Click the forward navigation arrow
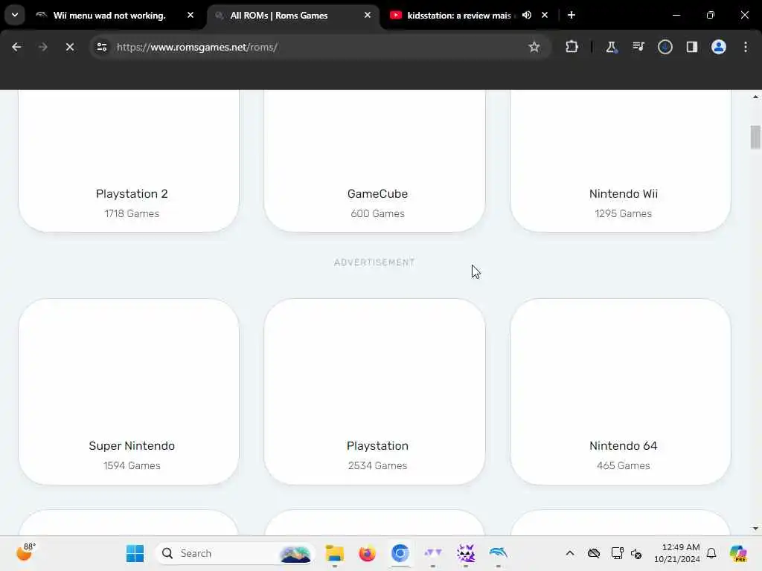Screen dimensions: 762x571 pos(42,47)
